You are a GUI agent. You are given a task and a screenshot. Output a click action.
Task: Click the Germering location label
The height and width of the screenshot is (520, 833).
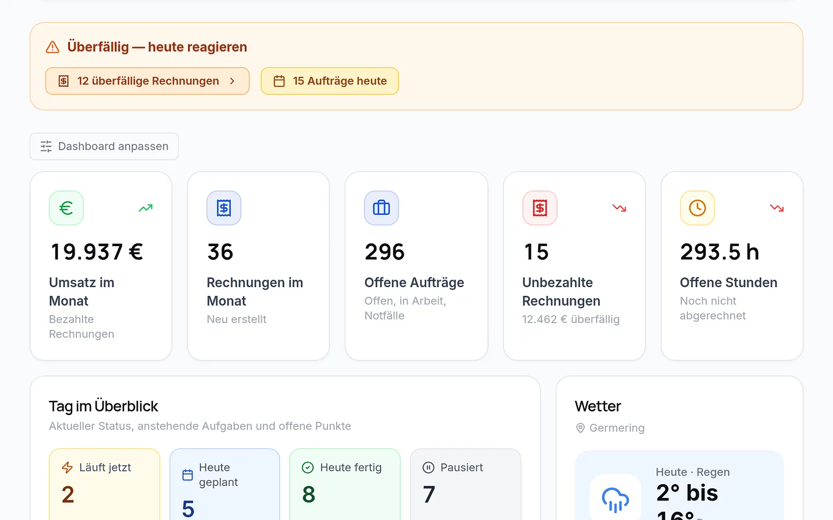[617, 428]
